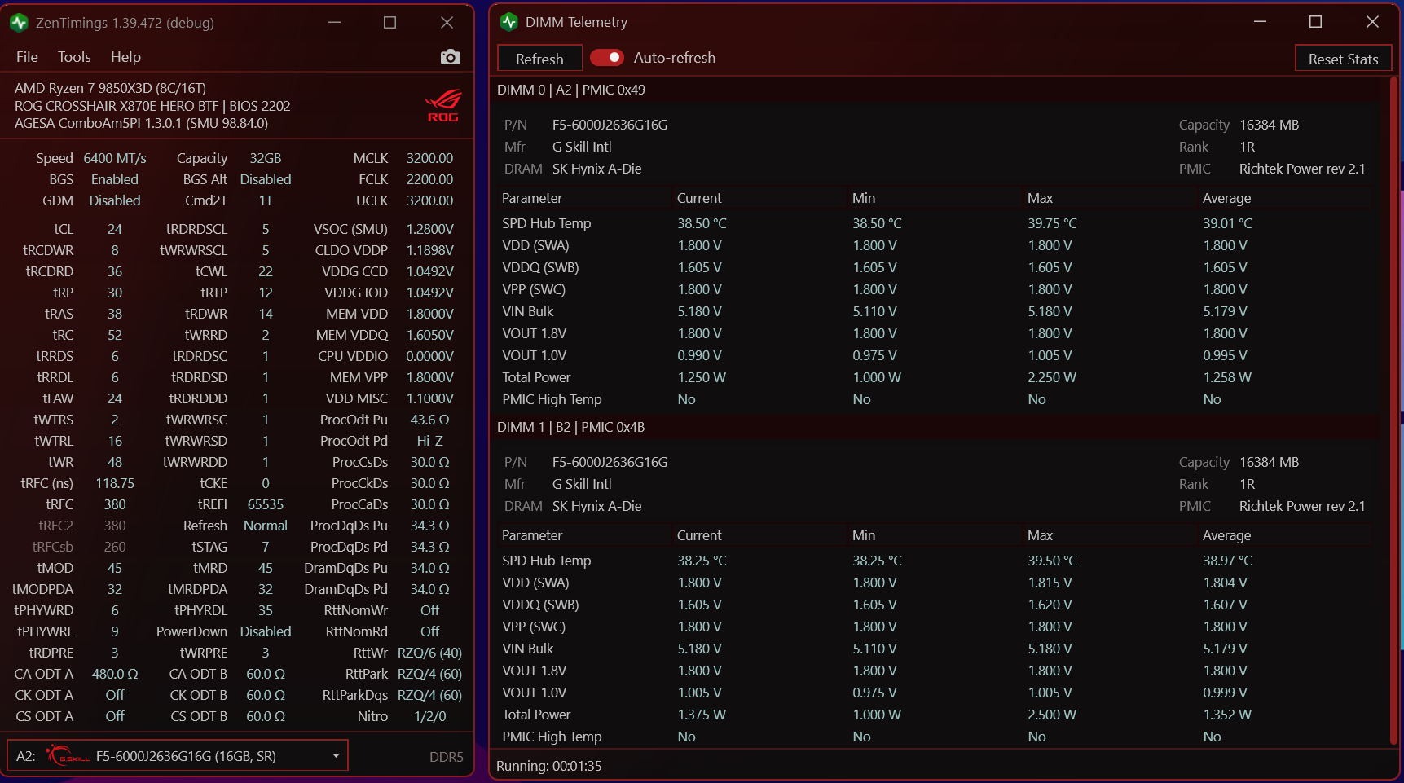
Task: Click the PowerDown Disabled value
Action: (x=266, y=631)
